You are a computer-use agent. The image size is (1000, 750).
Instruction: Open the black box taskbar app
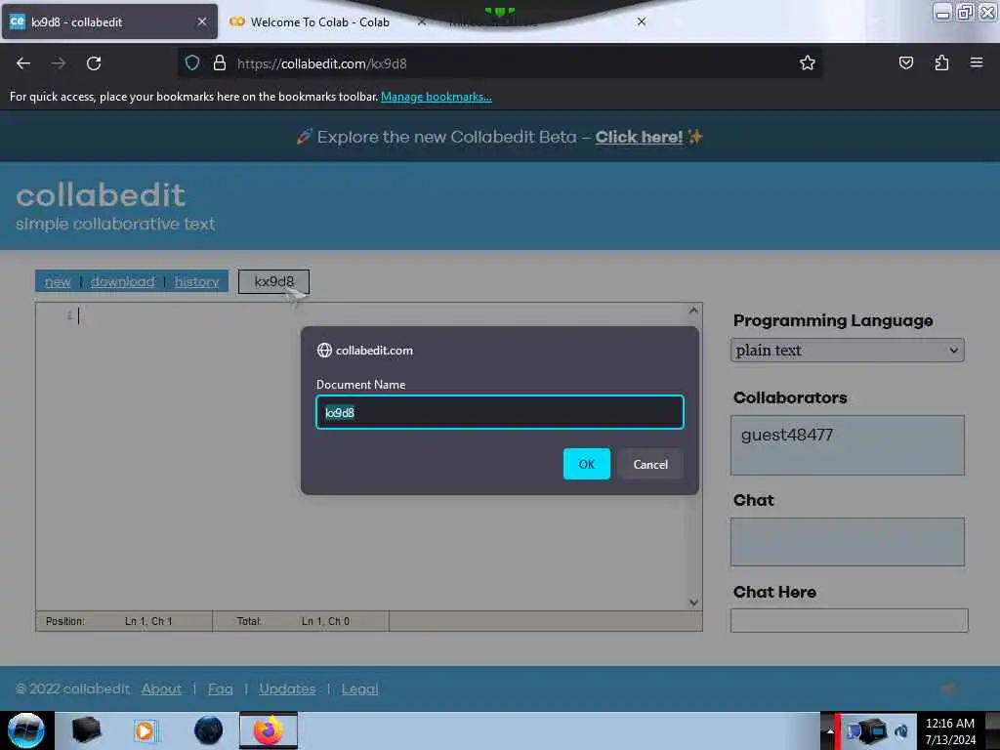point(86,730)
